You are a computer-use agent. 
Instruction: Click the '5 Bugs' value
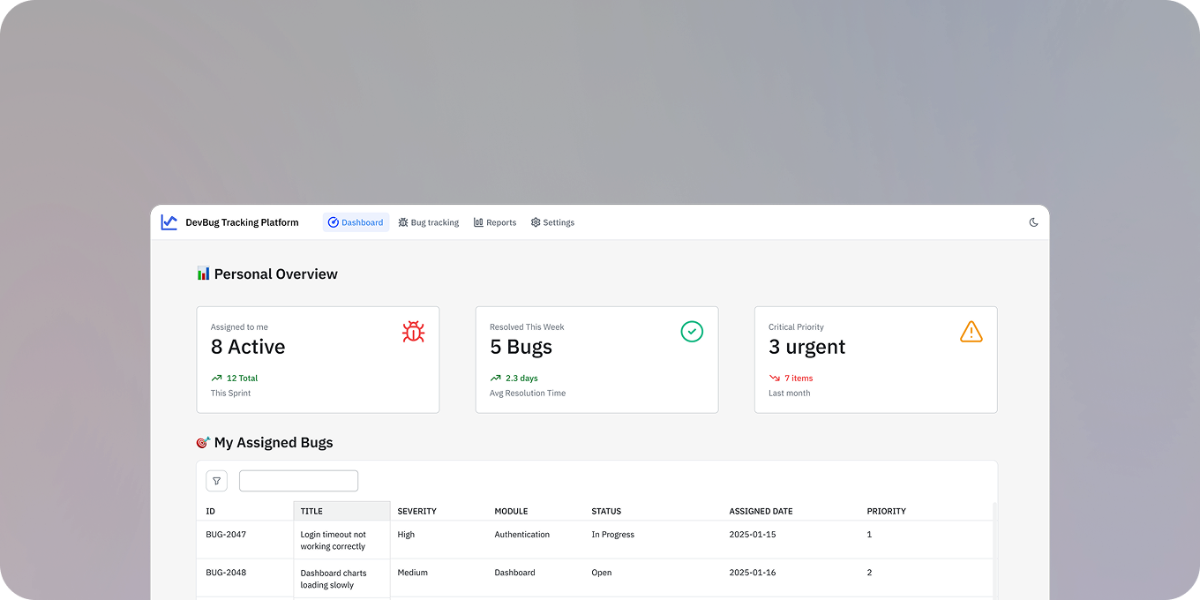tap(521, 347)
